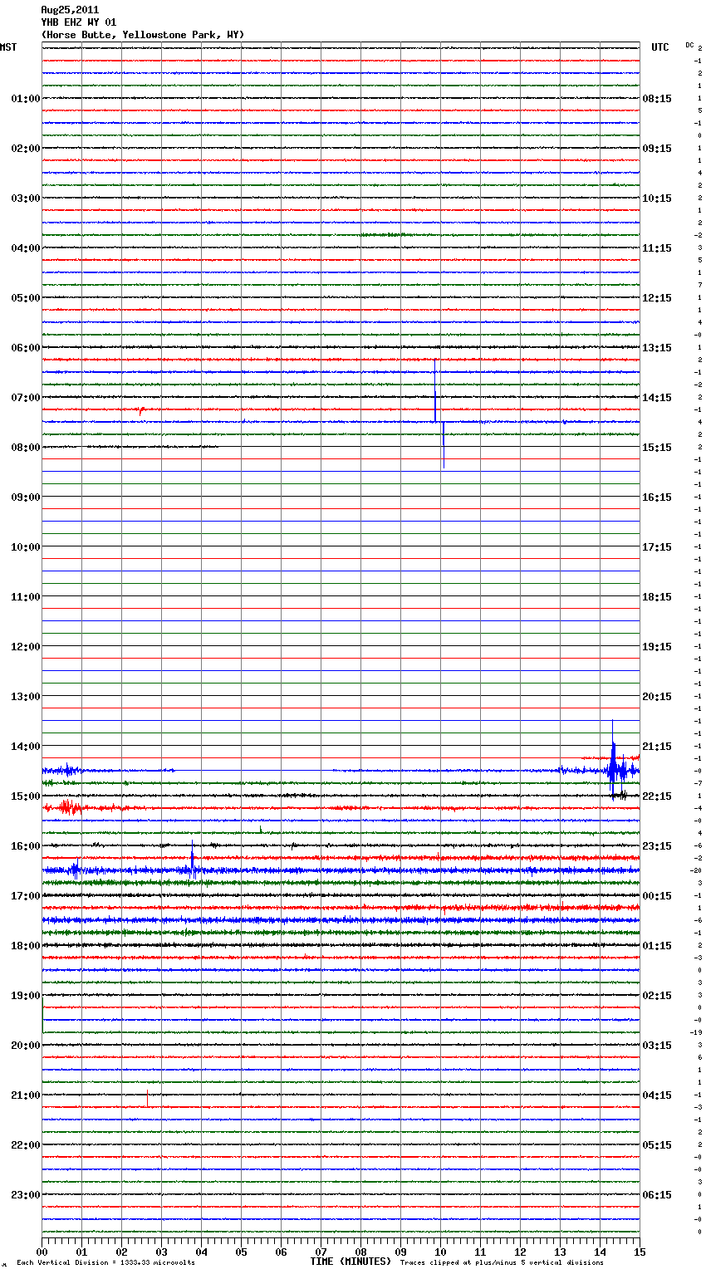This screenshot has width=706, height=1274.
Task: Click 'Each Vertical Division = 1333.33 microvolts' note
Action: 105,1262
